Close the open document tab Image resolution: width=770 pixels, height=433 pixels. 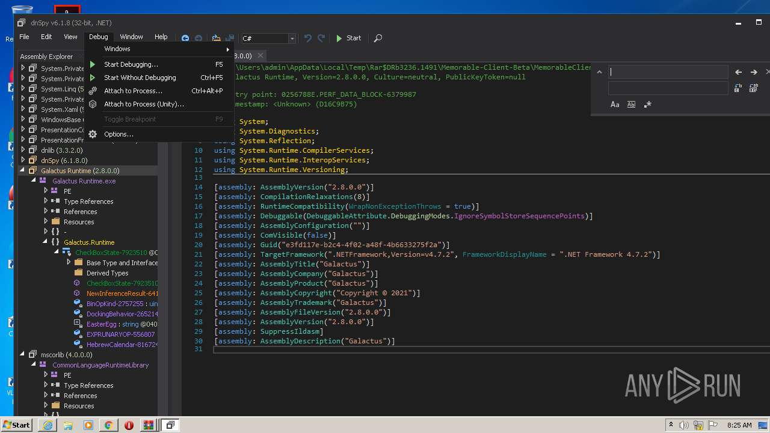(260, 56)
